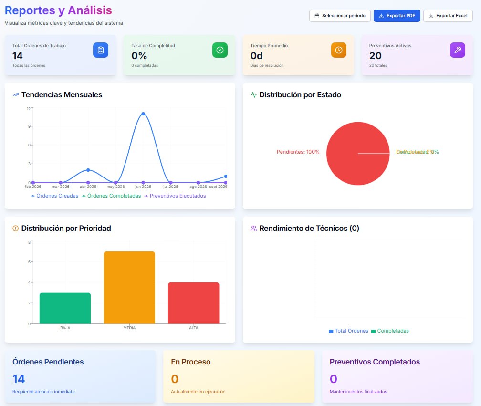Click the red Pendientes pie slice
This screenshot has height=406, width=481.
pos(358,154)
